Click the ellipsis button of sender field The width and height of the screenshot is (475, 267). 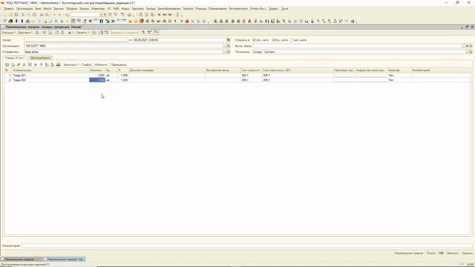point(225,52)
